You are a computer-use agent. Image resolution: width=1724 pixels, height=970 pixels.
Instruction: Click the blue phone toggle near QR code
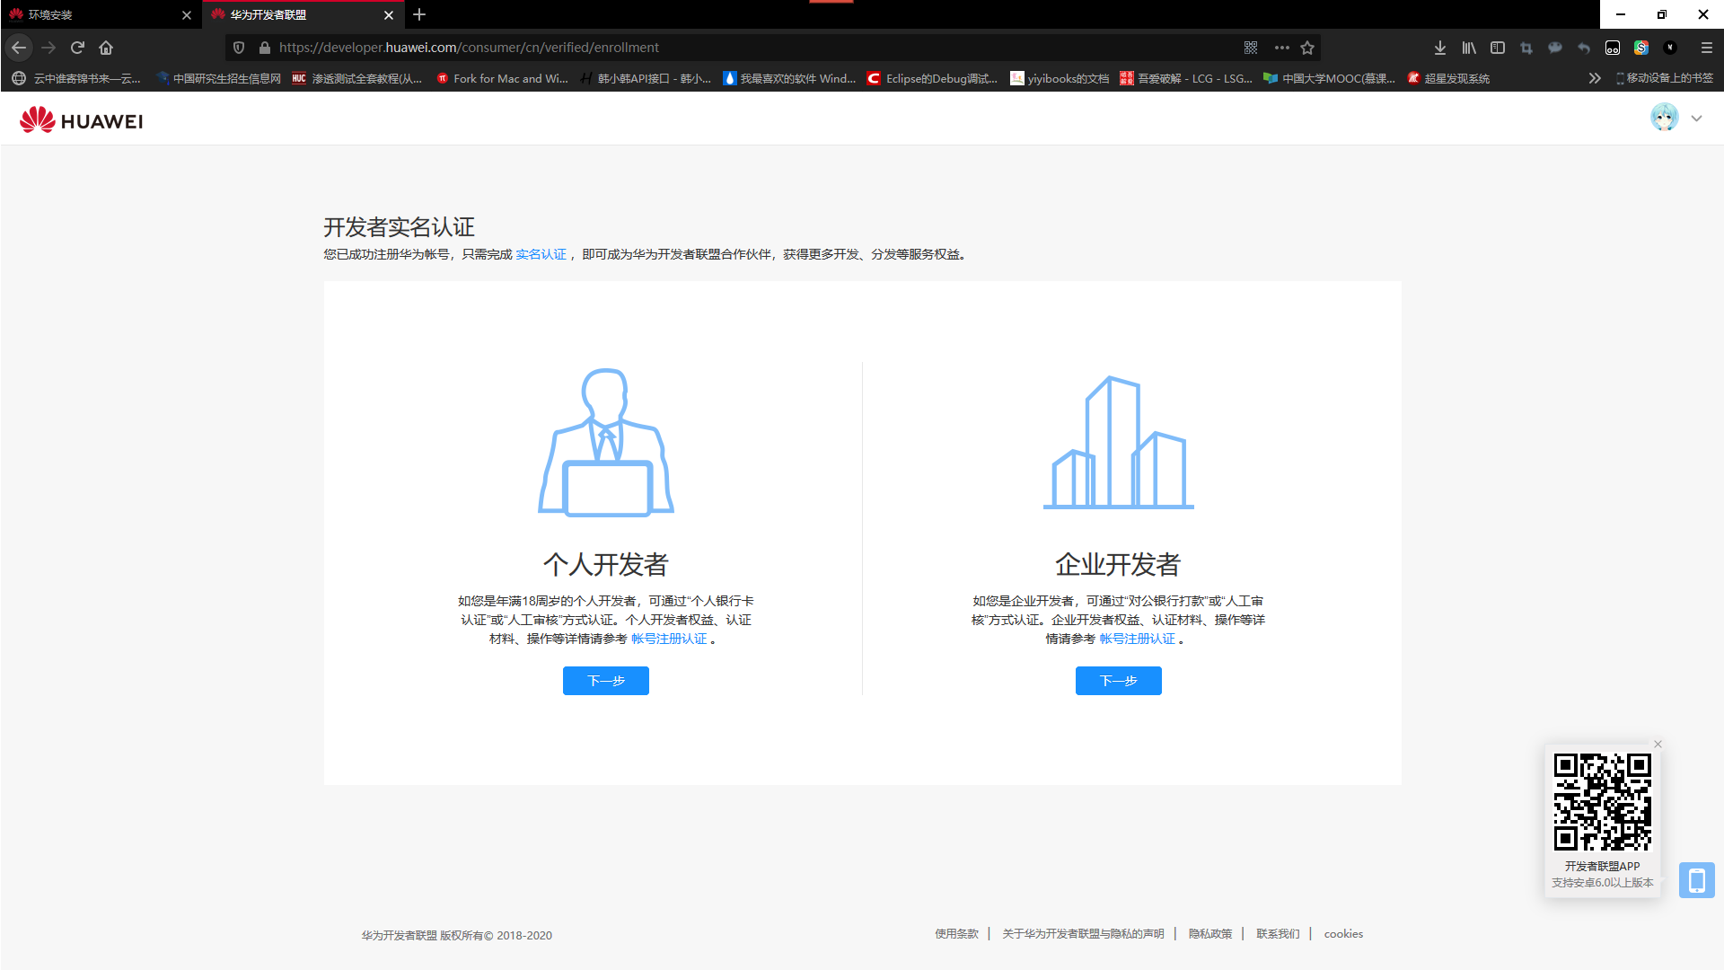(1696, 880)
